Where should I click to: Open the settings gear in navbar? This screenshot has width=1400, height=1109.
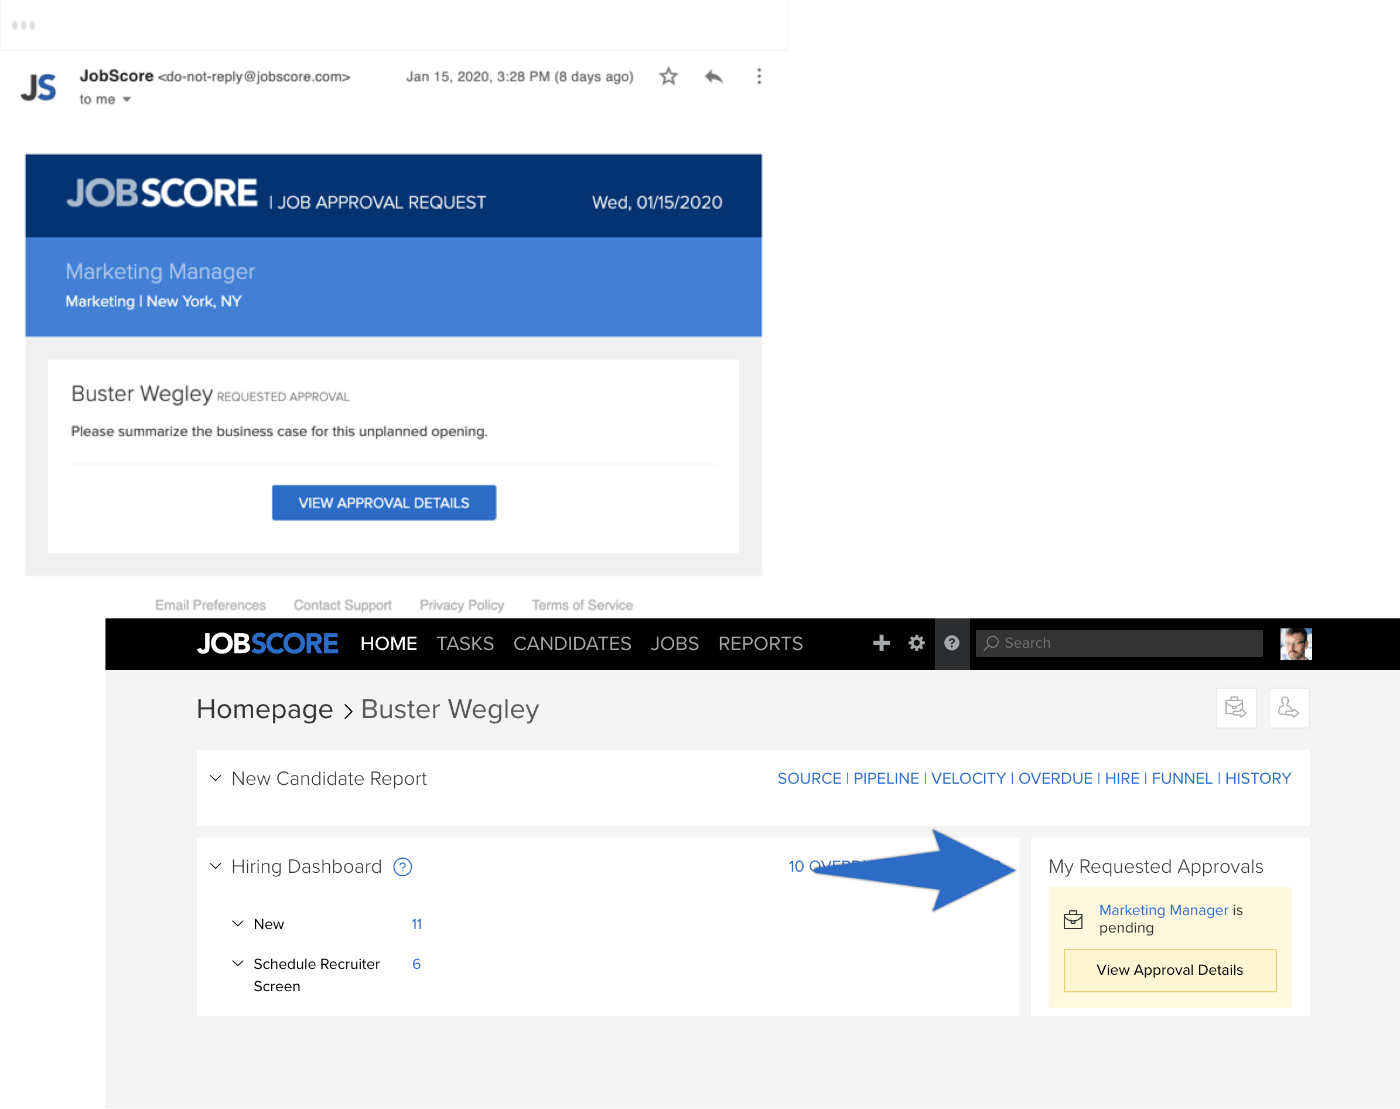click(x=916, y=643)
